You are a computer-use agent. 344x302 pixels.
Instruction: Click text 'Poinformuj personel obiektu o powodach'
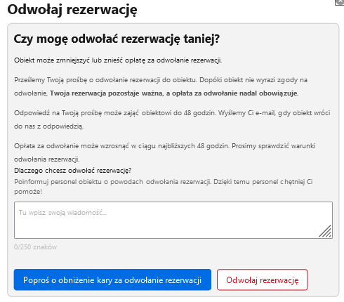(x=79, y=182)
